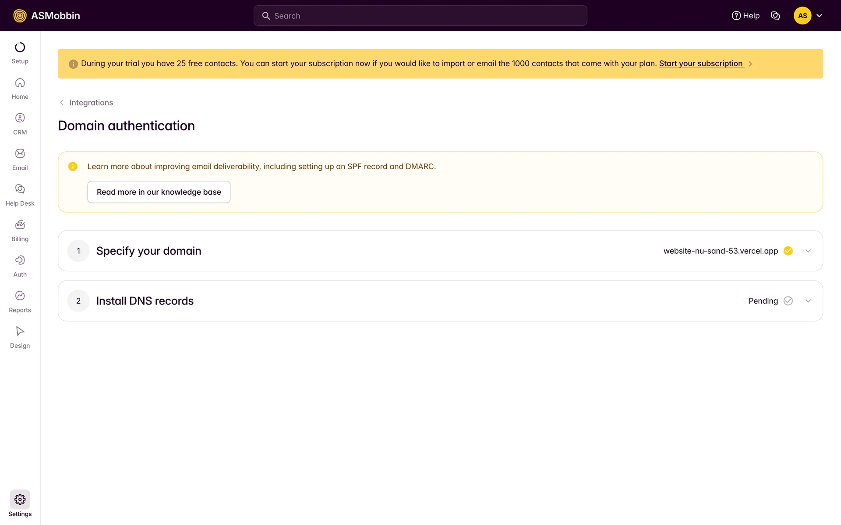The height and width of the screenshot is (525, 841).
Task: Open the Email section icon
Action: pyautogui.click(x=20, y=154)
